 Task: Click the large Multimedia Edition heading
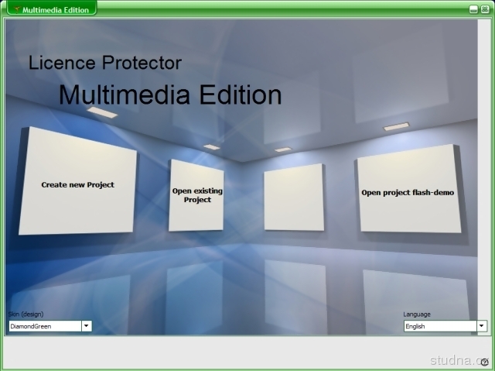170,94
